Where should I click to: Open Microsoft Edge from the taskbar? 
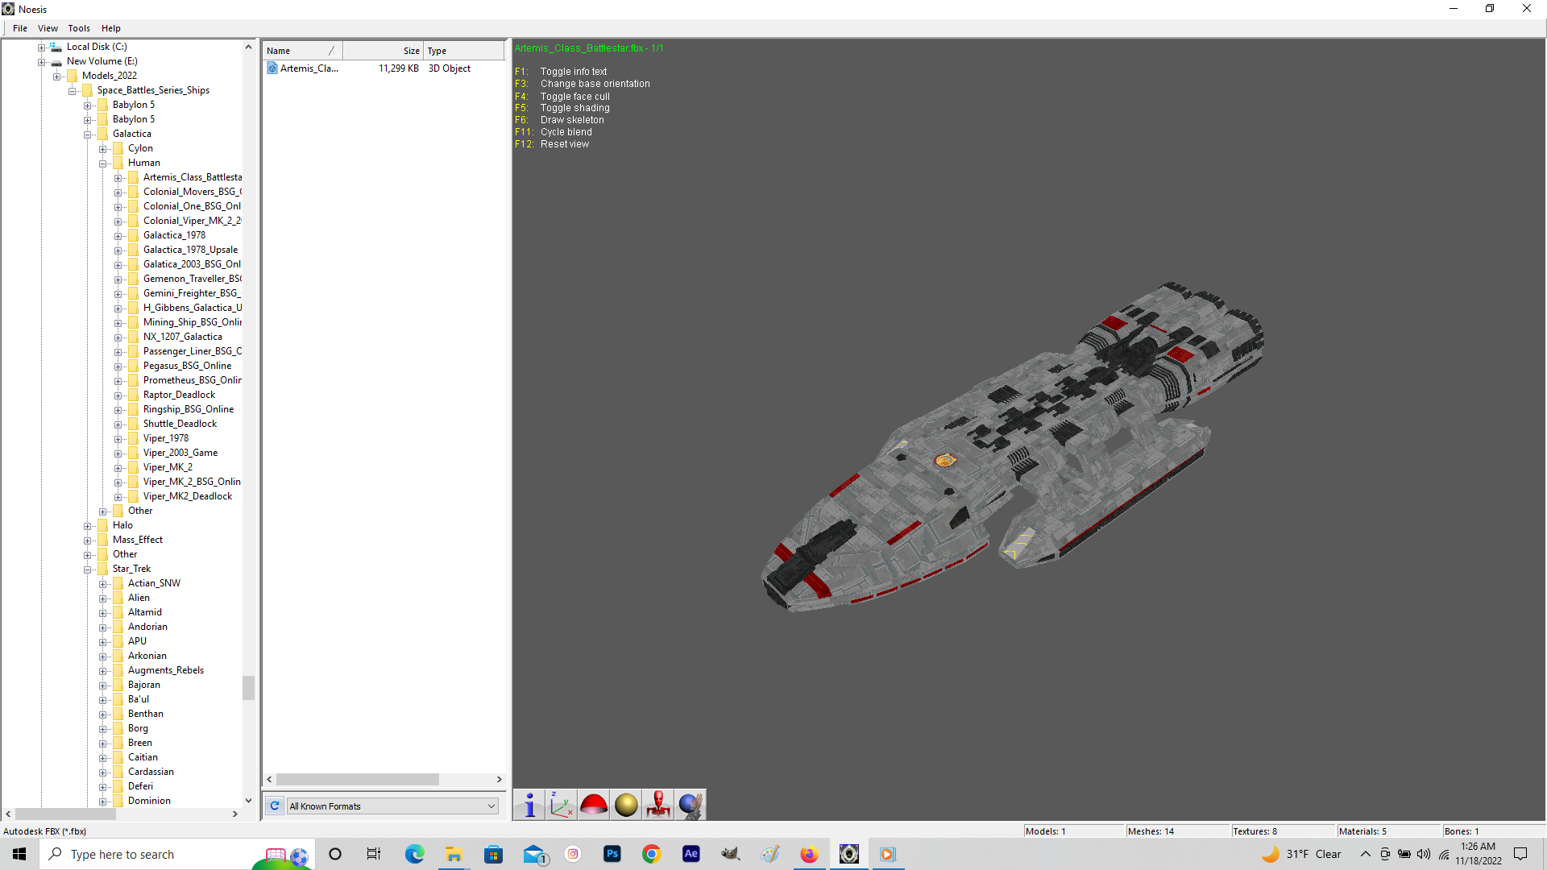coord(414,854)
